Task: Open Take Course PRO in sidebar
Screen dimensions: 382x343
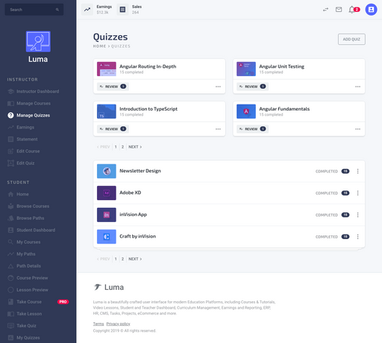Action: pyautogui.click(x=38, y=302)
